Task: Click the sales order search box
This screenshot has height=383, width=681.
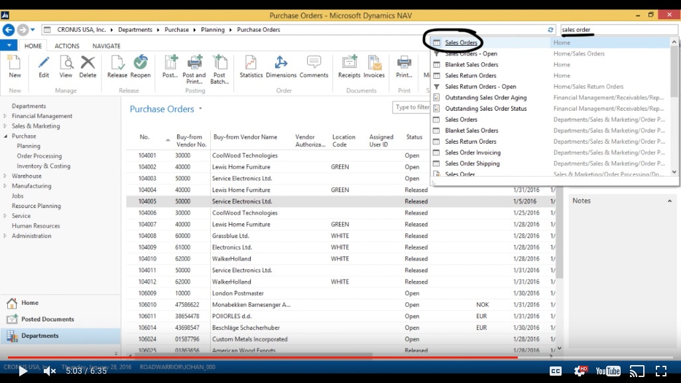Action: pyautogui.click(x=619, y=30)
